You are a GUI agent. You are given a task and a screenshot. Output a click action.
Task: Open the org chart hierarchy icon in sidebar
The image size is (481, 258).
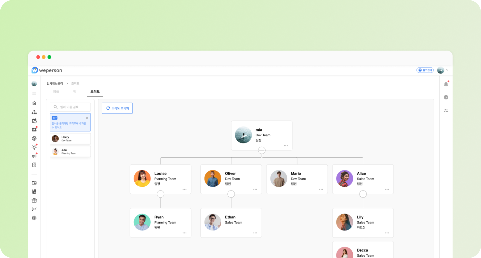point(34,112)
